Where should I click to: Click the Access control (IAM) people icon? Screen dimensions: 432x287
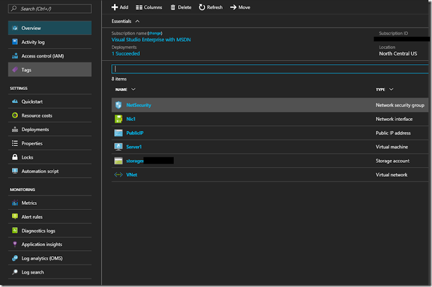coord(15,56)
